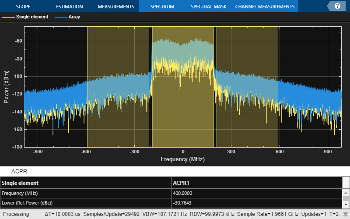Open help via the question mark icon
This screenshot has width=350, height=219.
[337, 6]
